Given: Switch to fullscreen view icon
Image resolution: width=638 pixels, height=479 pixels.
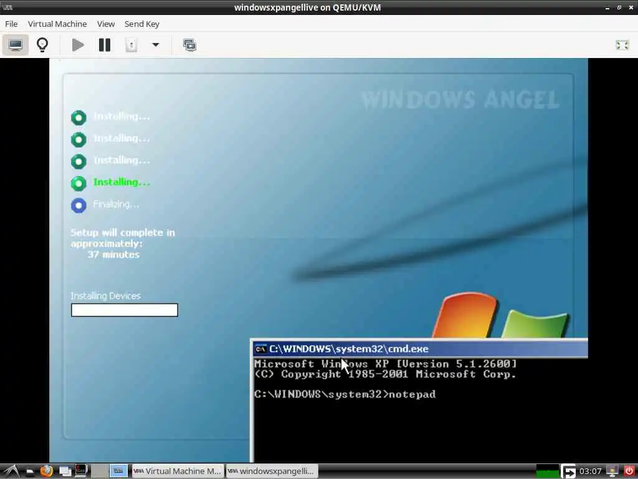Looking at the screenshot, I should 622,45.
